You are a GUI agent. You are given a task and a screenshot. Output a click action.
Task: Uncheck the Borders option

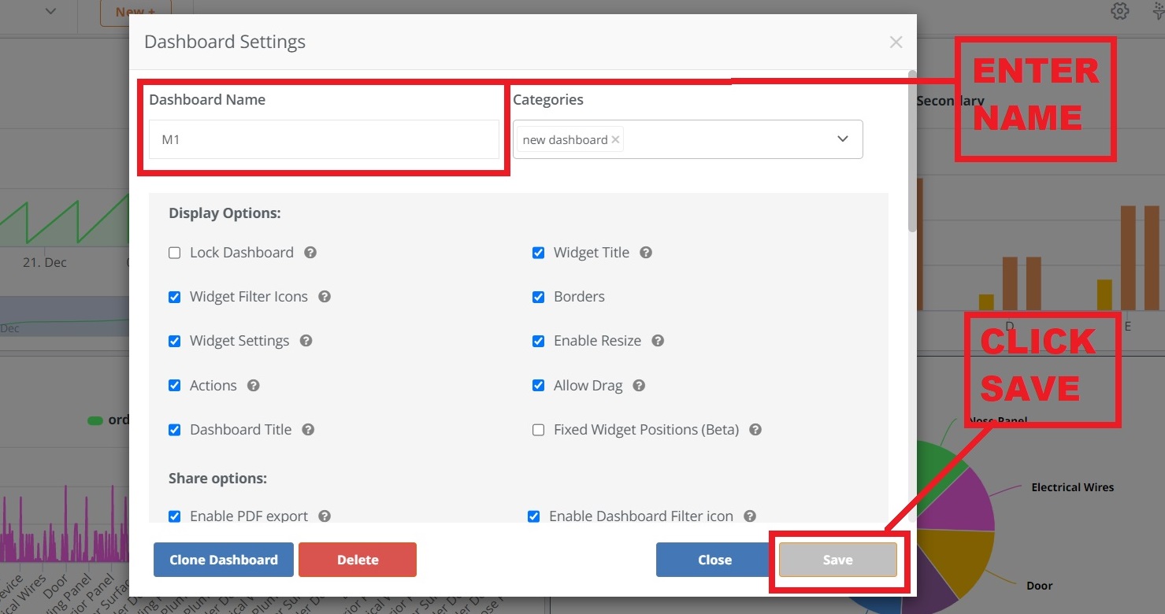coord(538,297)
